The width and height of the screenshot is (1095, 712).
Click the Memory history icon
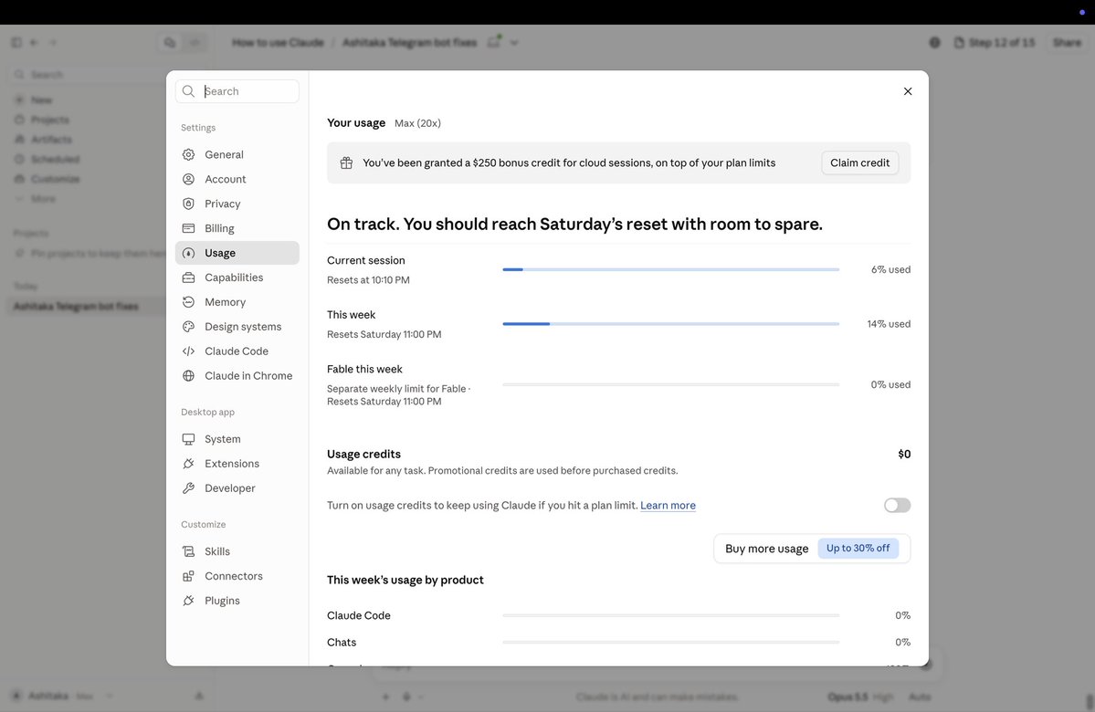(x=188, y=302)
